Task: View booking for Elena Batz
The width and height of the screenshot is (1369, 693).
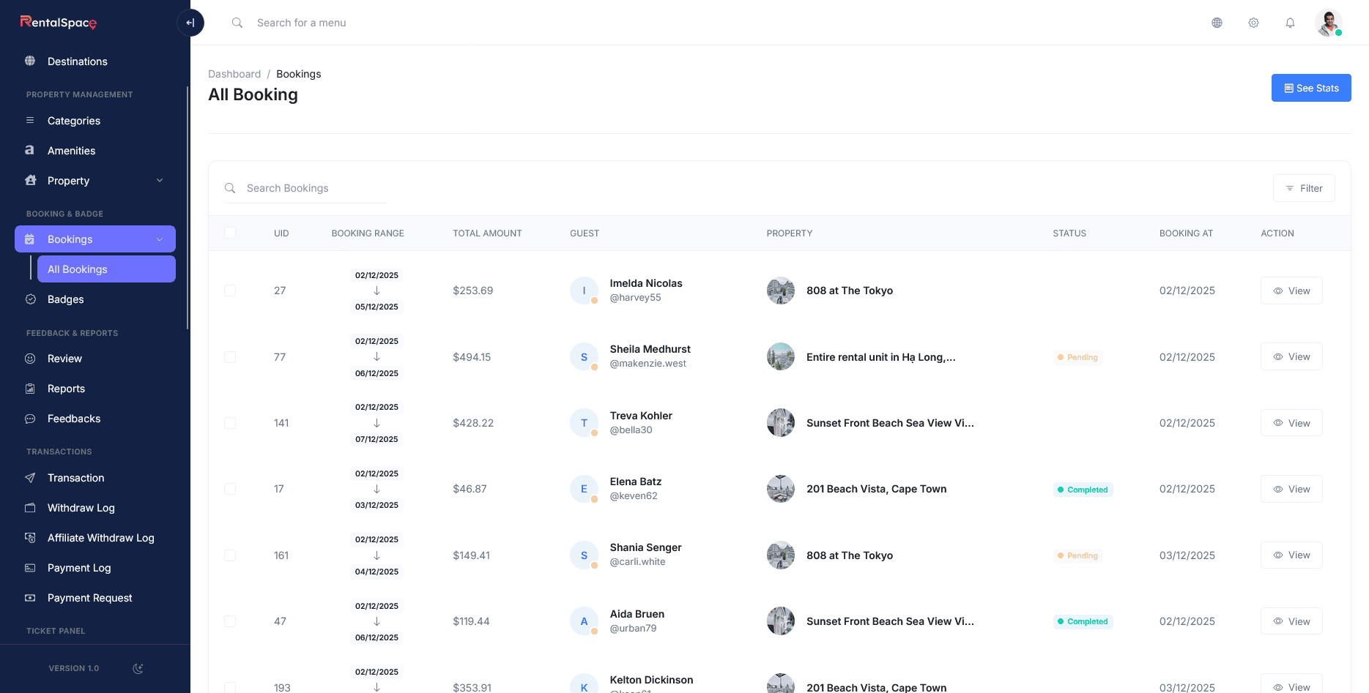Action: pos(1291,489)
